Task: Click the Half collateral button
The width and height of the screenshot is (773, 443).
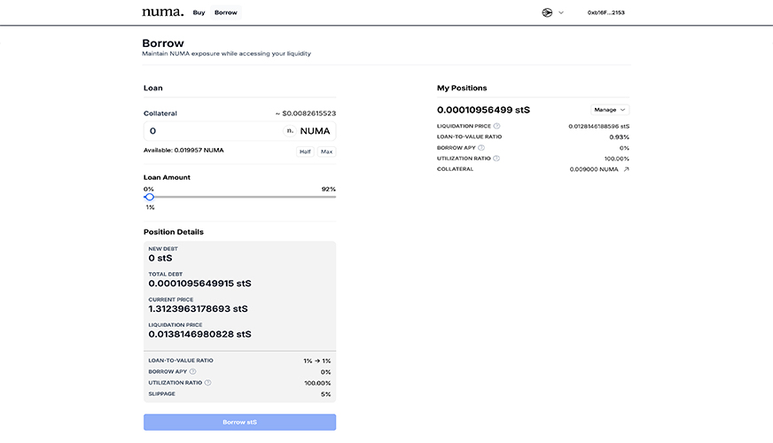Action: 305,152
